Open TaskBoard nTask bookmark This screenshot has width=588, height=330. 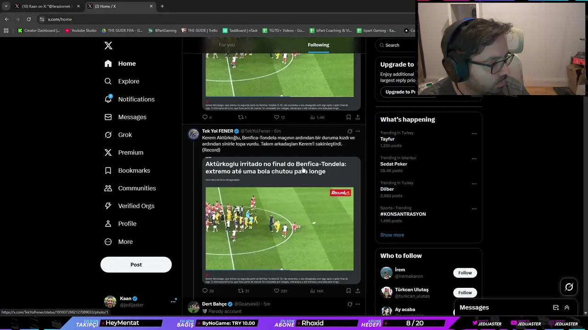240,31
